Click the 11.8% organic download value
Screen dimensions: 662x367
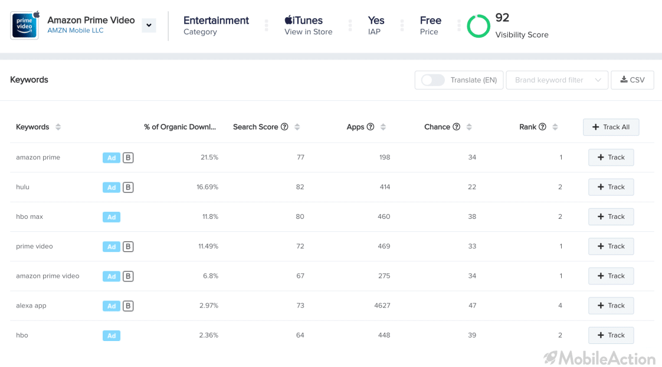pos(210,217)
